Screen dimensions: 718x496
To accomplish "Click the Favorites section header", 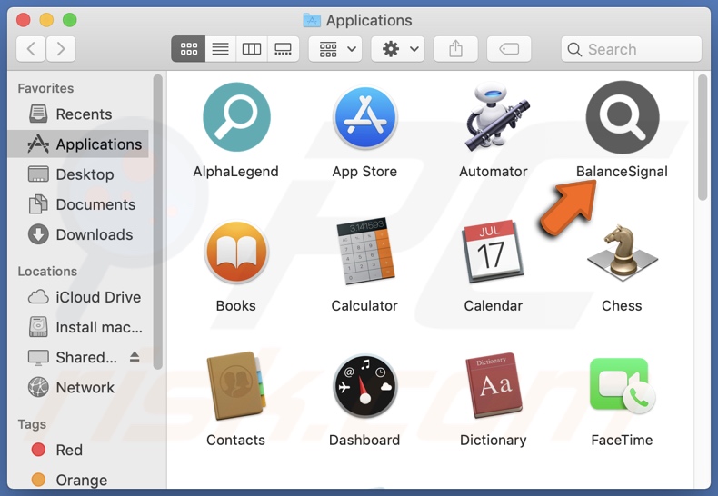I will pyautogui.click(x=45, y=88).
